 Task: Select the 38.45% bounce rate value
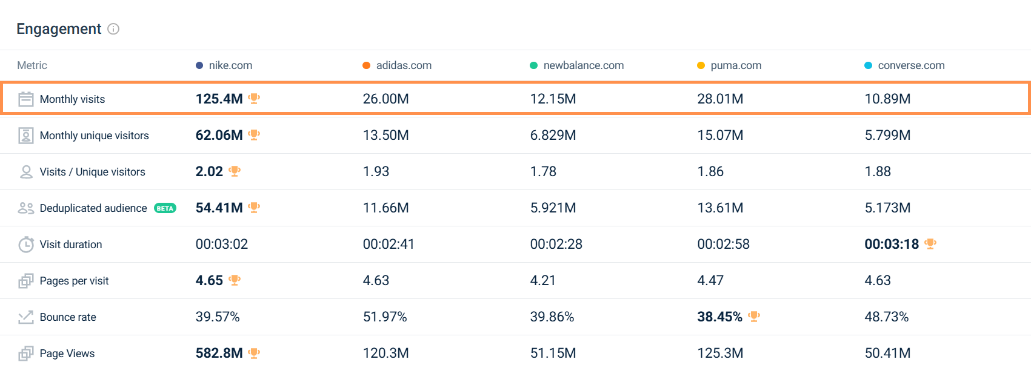(719, 317)
